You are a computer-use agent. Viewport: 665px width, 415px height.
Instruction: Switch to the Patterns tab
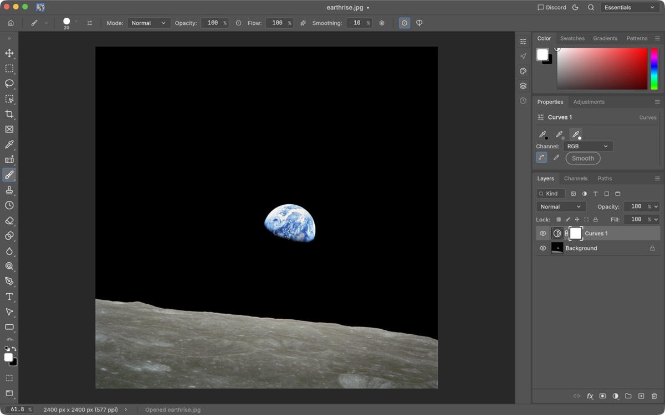[x=637, y=38]
